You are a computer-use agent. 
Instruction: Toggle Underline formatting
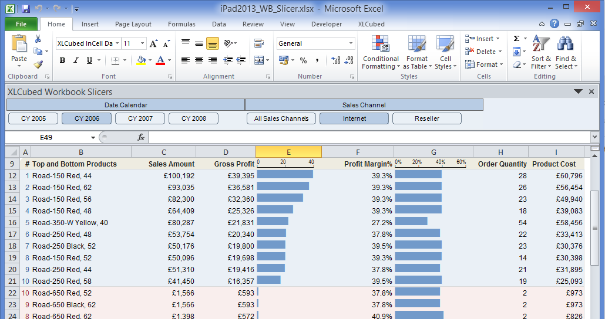click(89, 60)
